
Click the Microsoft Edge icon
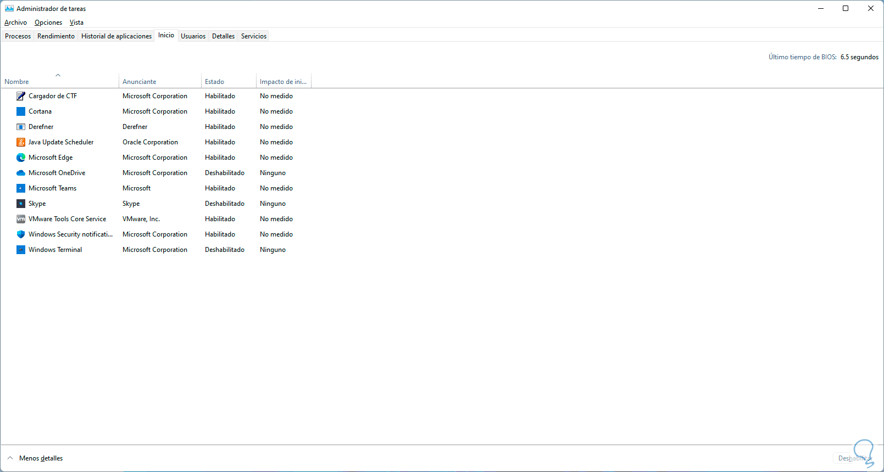pos(21,158)
